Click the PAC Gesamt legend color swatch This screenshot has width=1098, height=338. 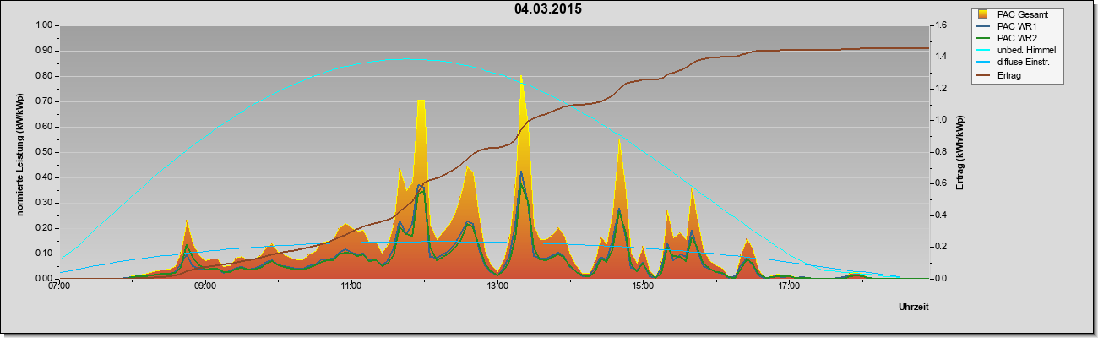pos(983,14)
